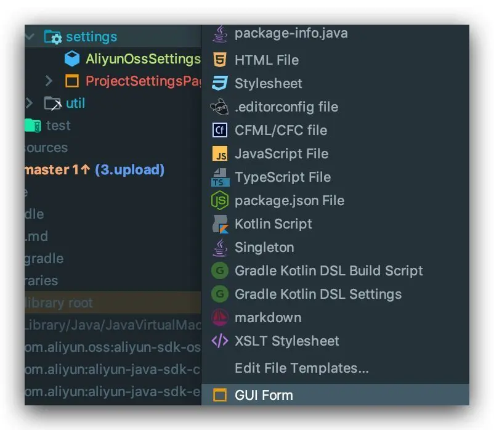
Task: Choose GUI Form from the menu
Action: tap(264, 395)
